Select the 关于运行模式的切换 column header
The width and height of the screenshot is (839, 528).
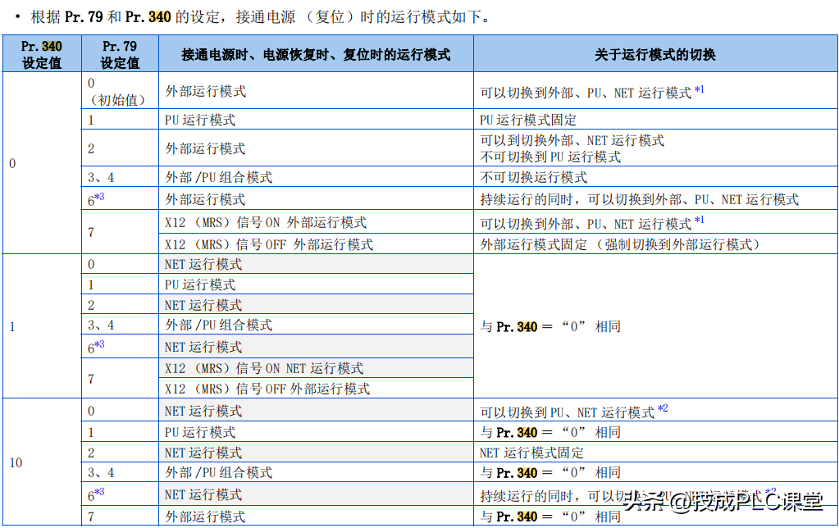654,55
